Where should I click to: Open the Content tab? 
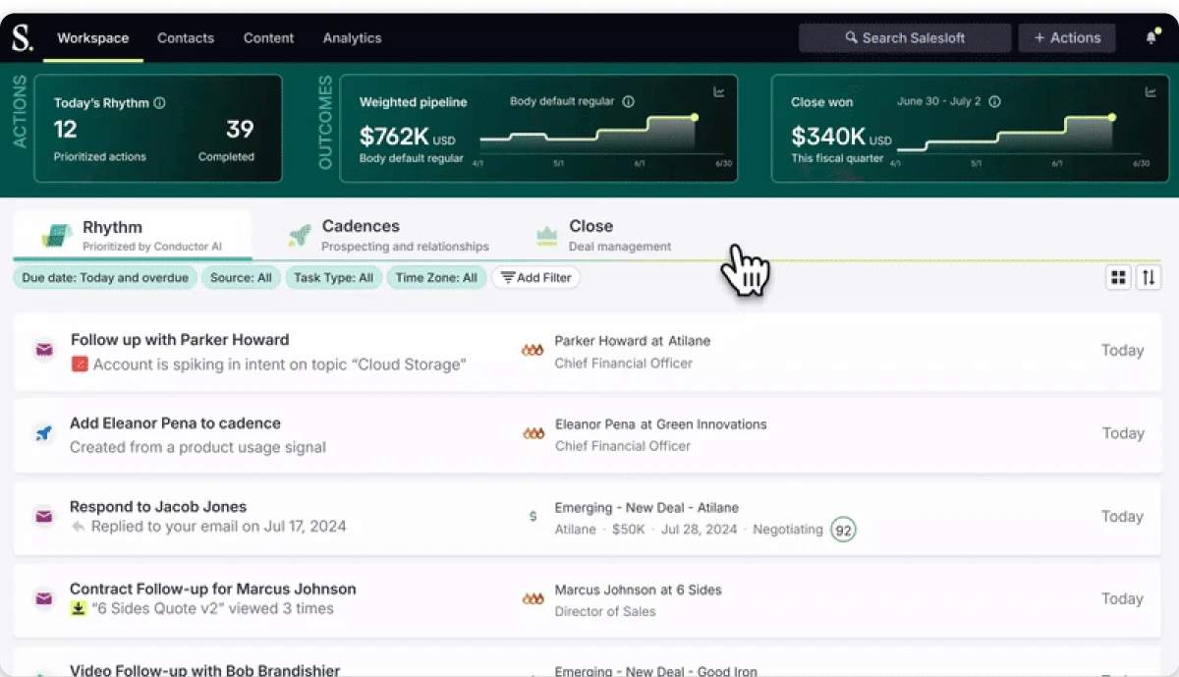(x=268, y=38)
